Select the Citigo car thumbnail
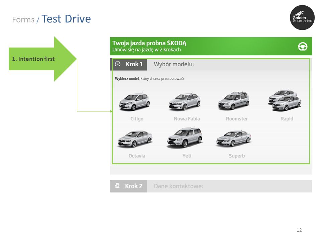Viewport: 321px width, 241px height. 134,101
